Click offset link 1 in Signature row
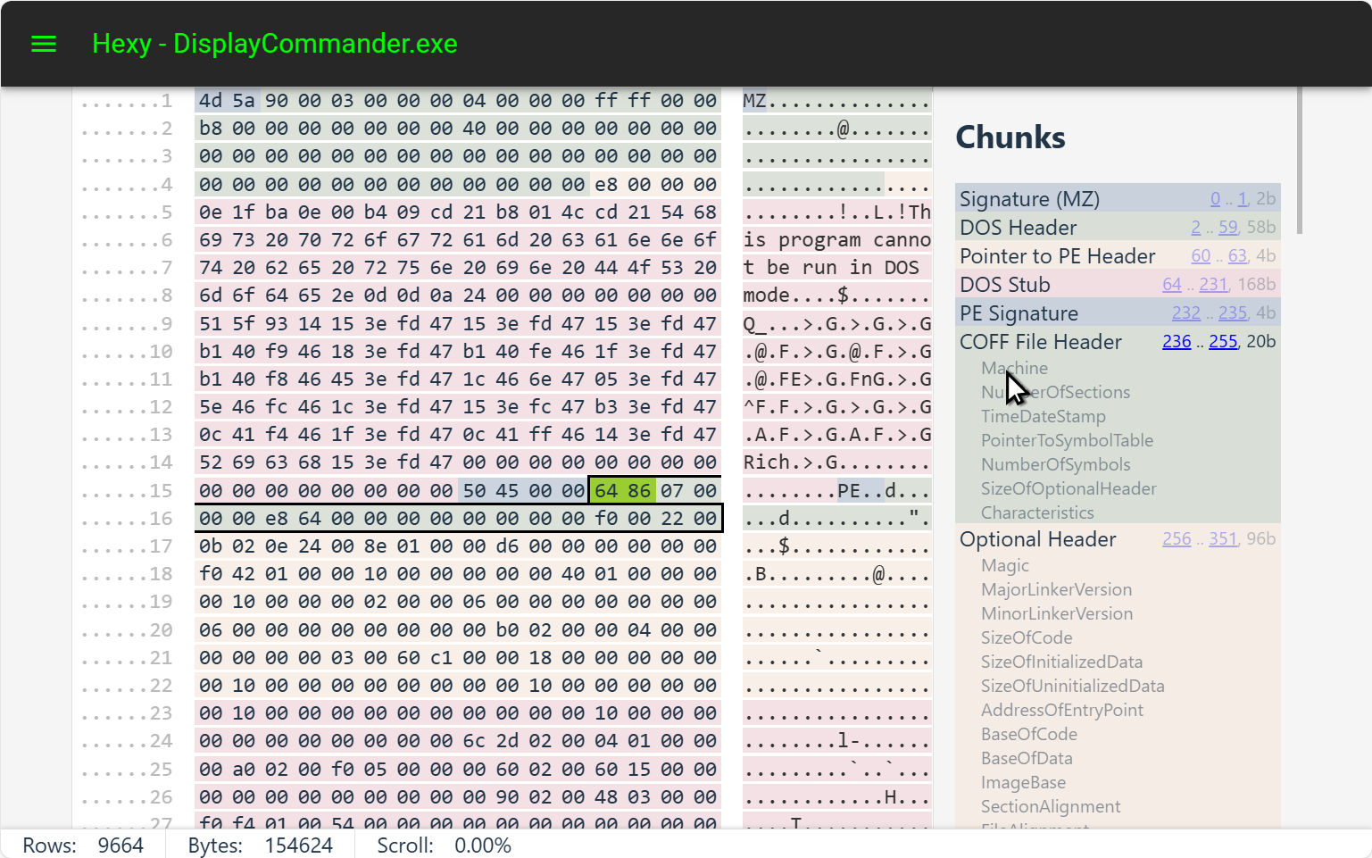The width and height of the screenshot is (1372, 858). click(1243, 198)
